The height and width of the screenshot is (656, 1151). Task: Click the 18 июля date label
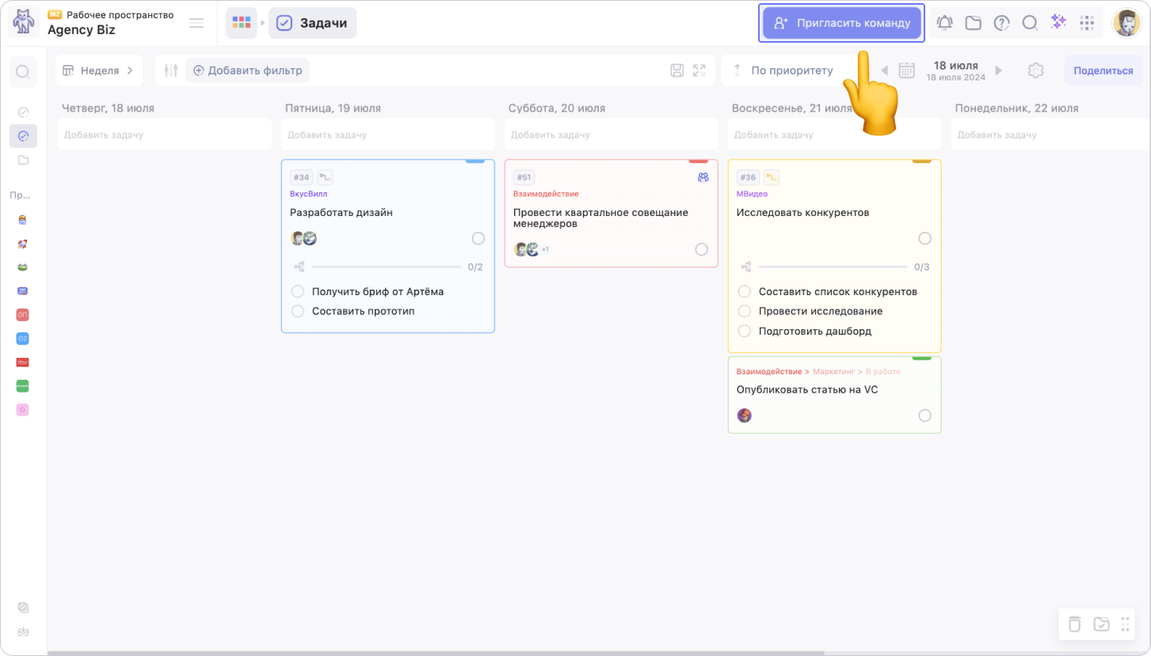pos(955,66)
